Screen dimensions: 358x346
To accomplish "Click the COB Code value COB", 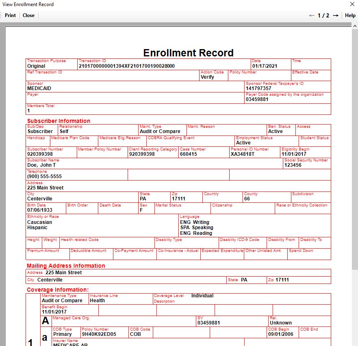I will [x=135, y=334].
